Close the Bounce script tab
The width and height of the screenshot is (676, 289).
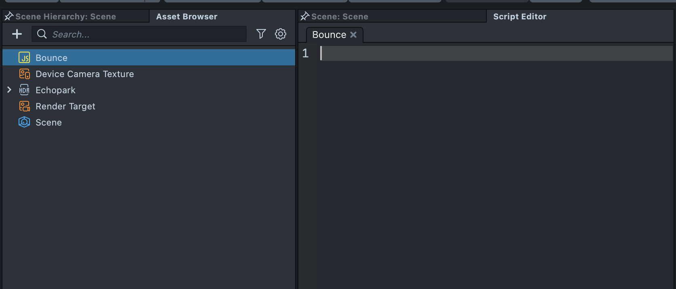353,35
